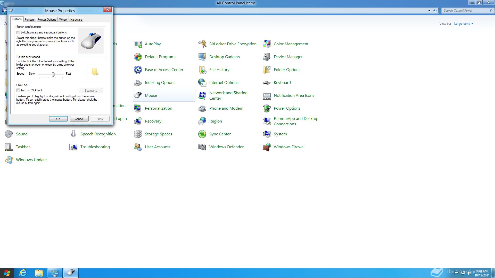This screenshot has height=278, width=495.
Task: Open the Sound speaker icon
Action: (9, 134)
